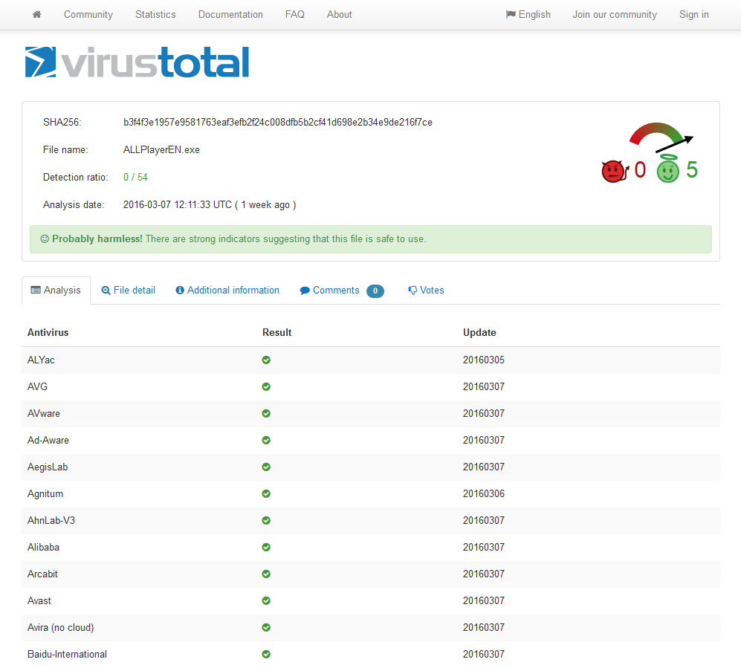Click the analysis date value
This screenshot has height=668, width=741.
point(210,204)
